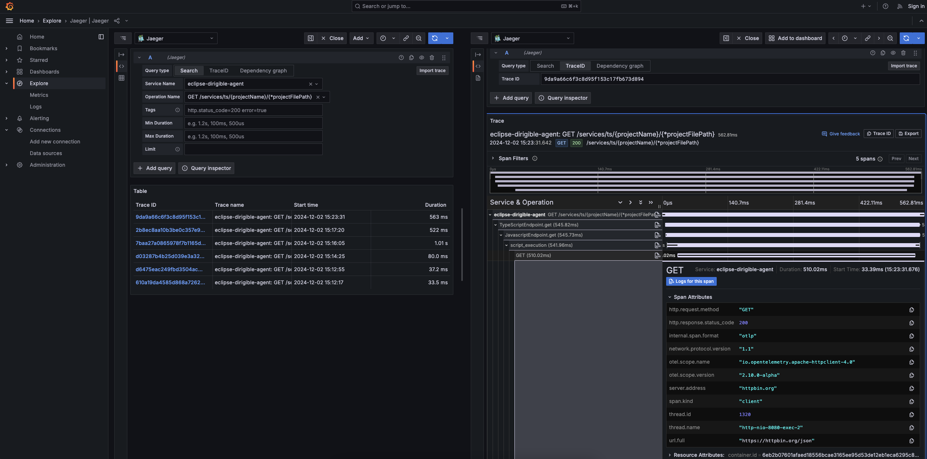Hide the response of left pane query A
Image resolution: width=927 pixels, height=459 pixels.
pos(422,58)
